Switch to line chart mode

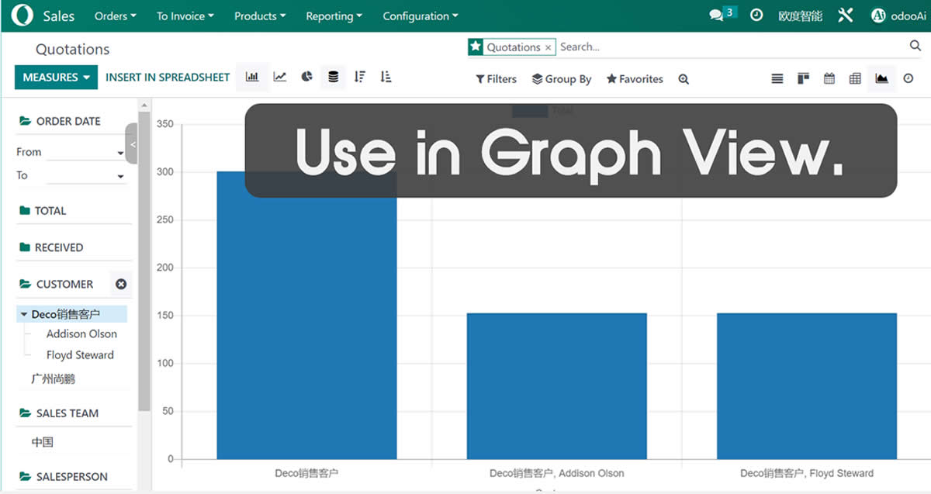click(280, 77)
